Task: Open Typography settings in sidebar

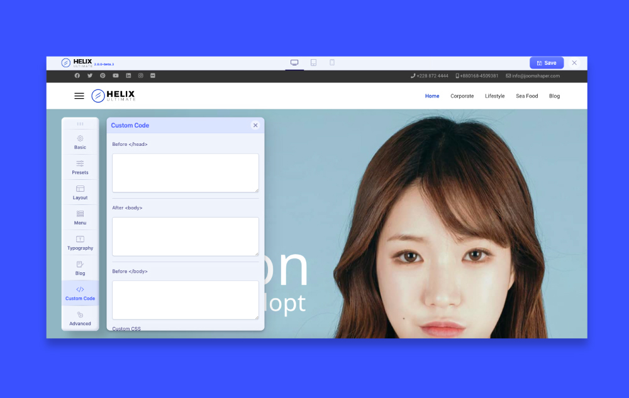Action: click(81, 243)
